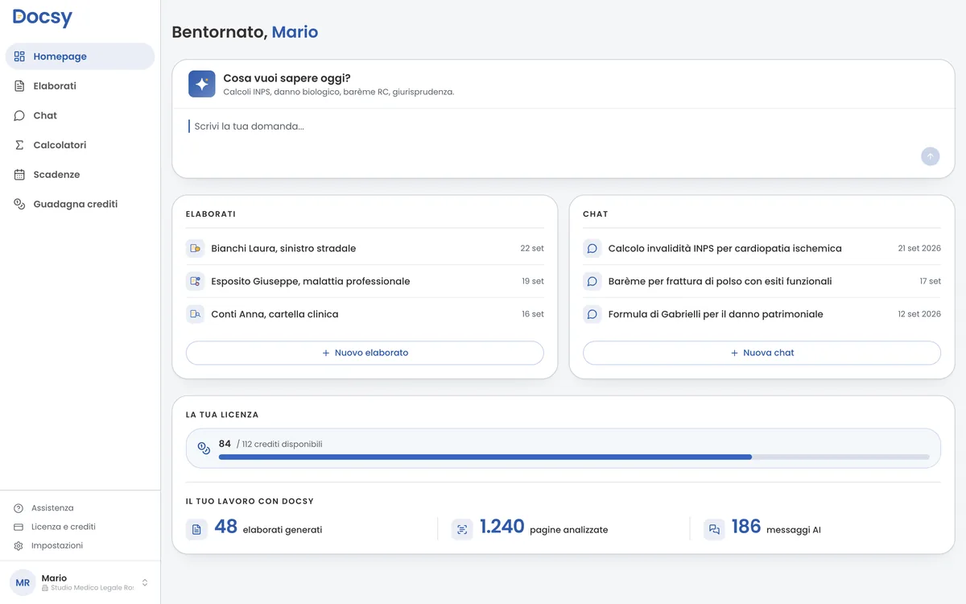The image size is (966, 604).
Task: Click the Elaborati document icon in sidebar
Action: (x=19, y=86)
